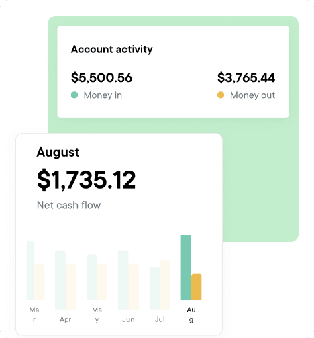314x338 pixels.
Task: Click the $1,735.12 net cash flow amount
Action: tap(86, 180)
